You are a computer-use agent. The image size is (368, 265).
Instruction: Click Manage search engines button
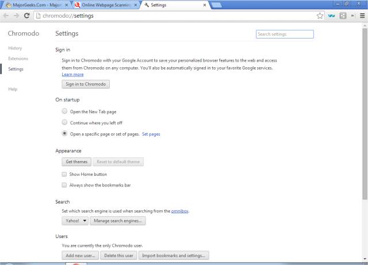pyautogui.click(x=117, y=221)
